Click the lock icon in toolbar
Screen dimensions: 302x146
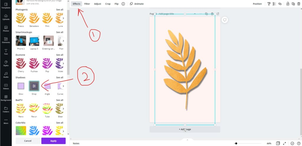(288, 4)
